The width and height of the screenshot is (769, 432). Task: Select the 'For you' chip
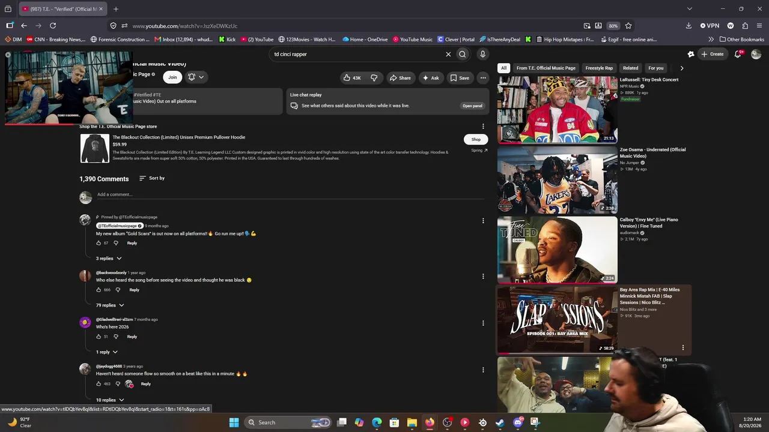pyautogui.click(x=656, y=68)
